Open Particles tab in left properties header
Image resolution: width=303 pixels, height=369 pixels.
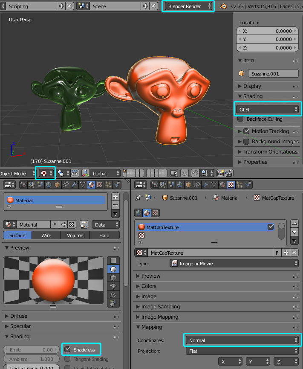pyautogui.click(x=108, y=185)
